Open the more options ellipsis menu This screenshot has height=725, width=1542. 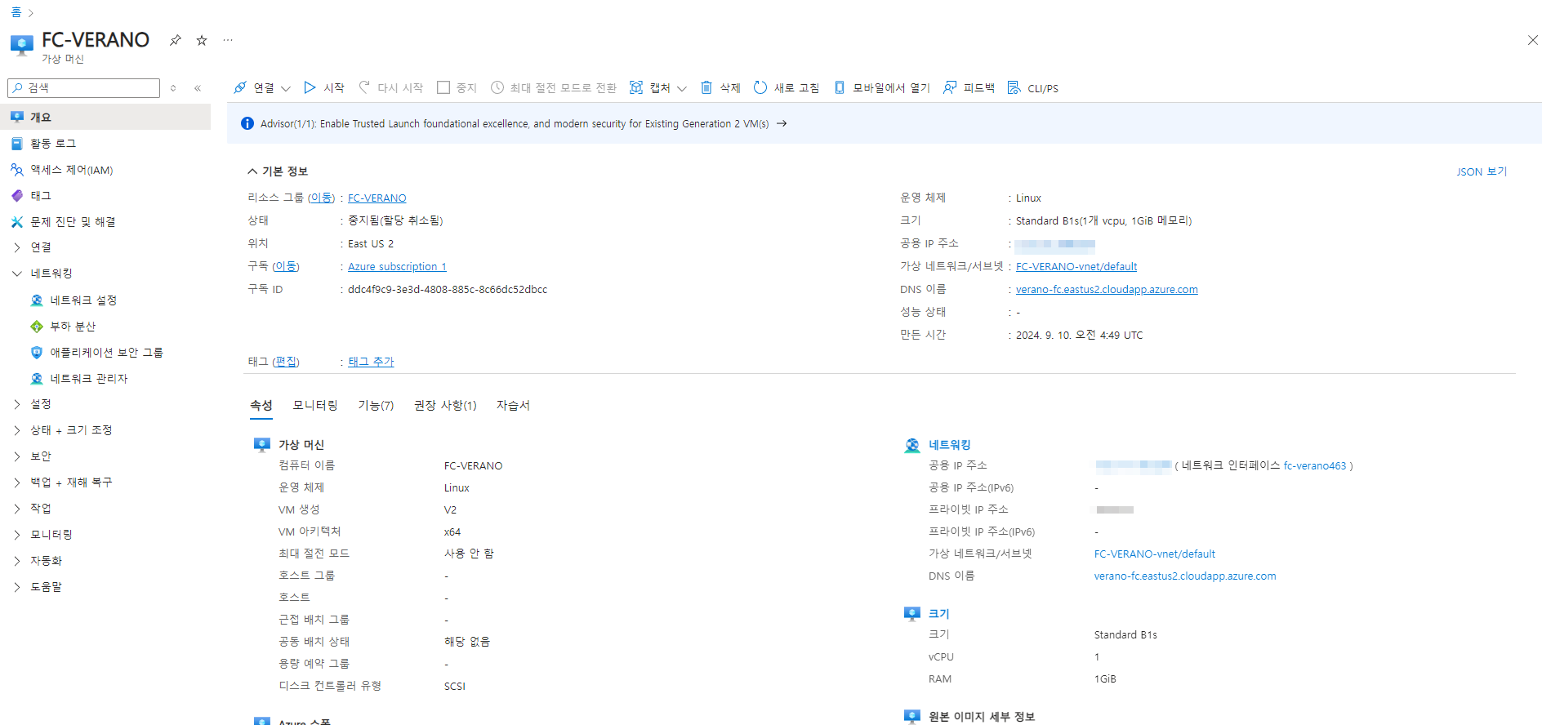tap(228, 40)
